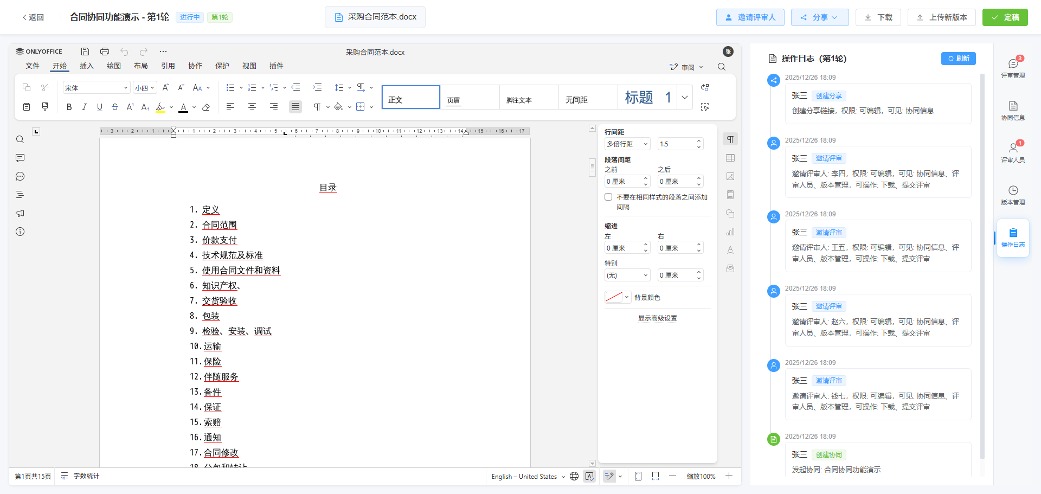
Task: Open the paragraph background color swatch
Action: pos(618,297)
